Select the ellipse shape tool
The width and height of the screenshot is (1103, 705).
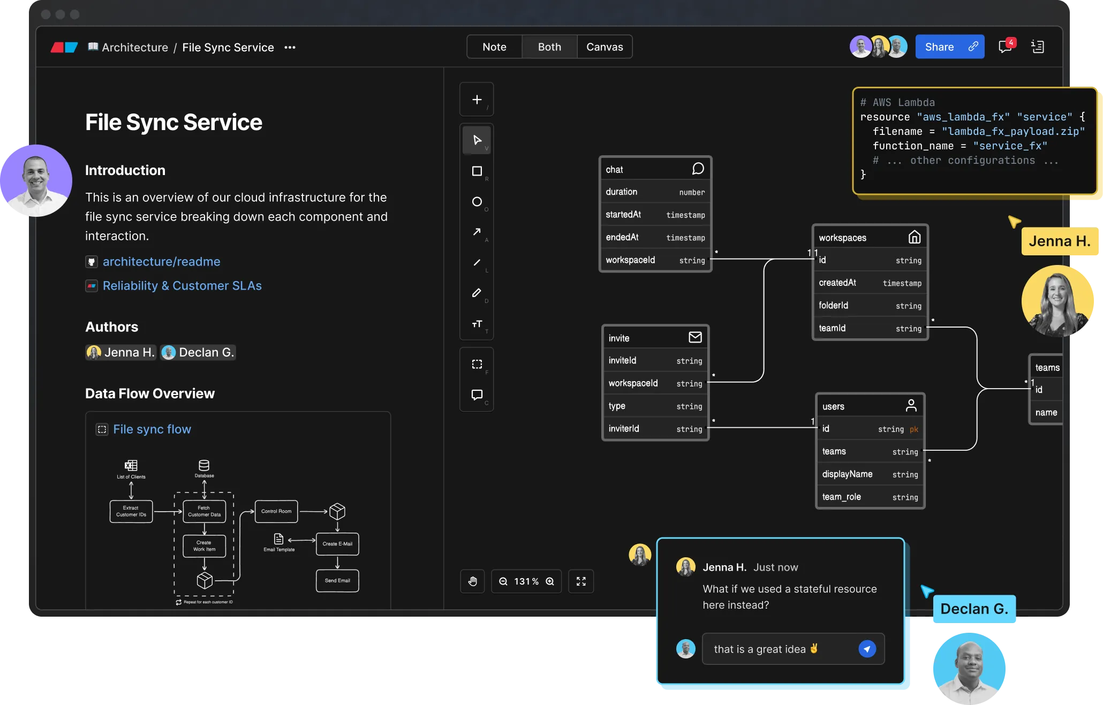click(477, 202)
